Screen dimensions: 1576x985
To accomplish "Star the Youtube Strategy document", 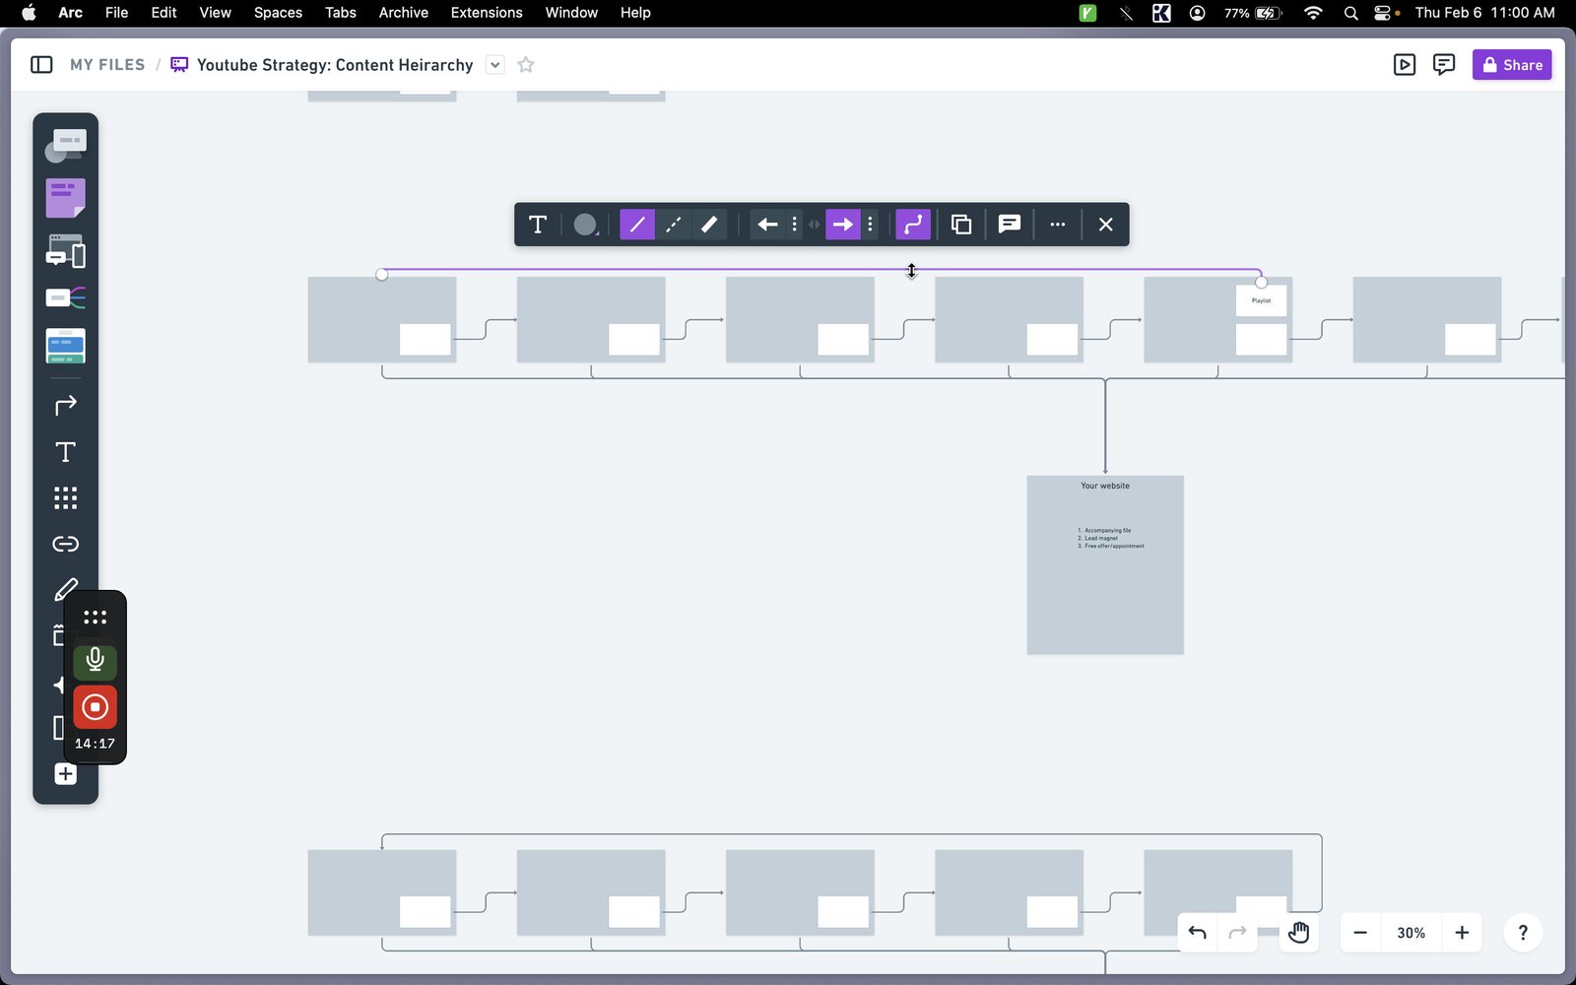I will 526,65.
